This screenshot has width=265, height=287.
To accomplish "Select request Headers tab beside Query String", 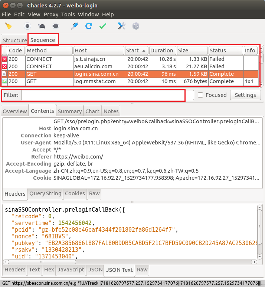I will (x=15, y=194).
